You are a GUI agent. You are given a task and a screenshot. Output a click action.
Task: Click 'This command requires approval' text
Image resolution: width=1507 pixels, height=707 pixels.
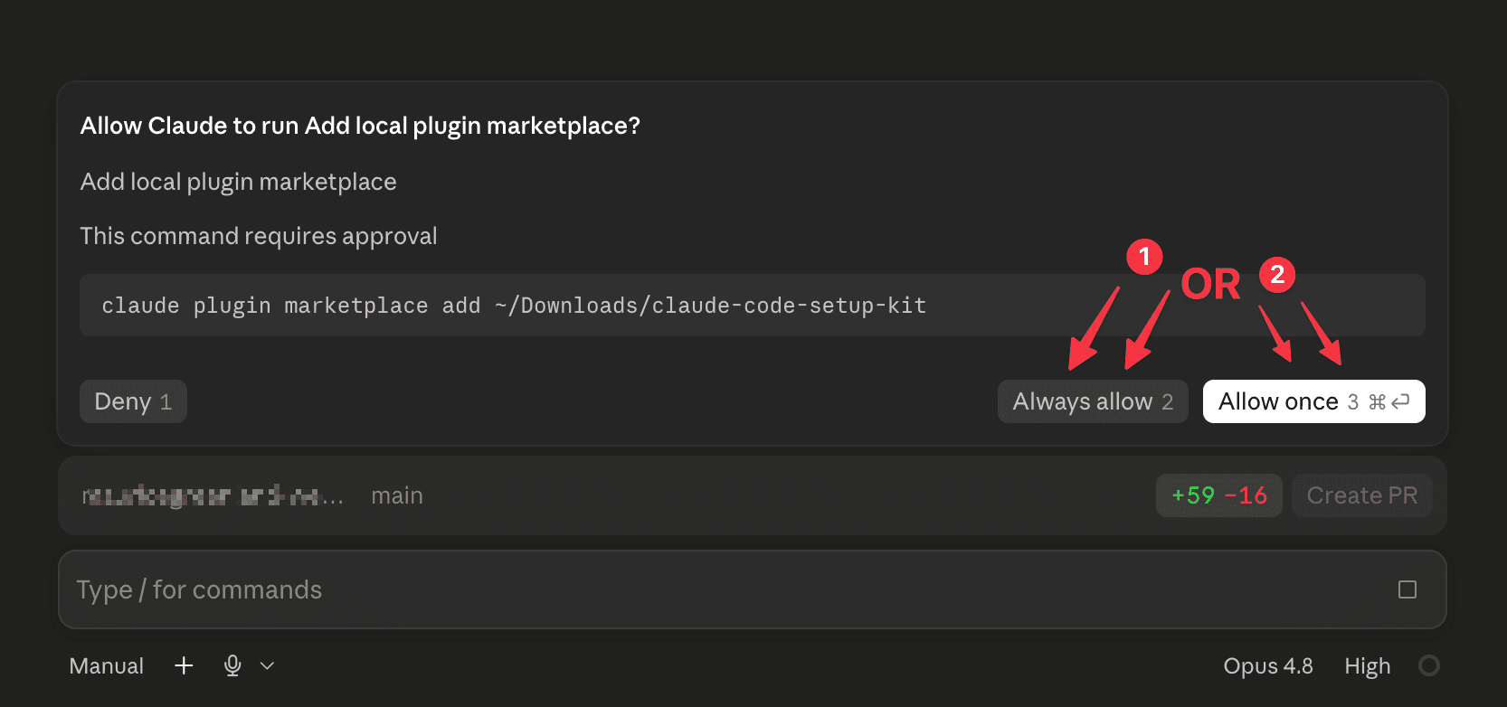[259, 236]
